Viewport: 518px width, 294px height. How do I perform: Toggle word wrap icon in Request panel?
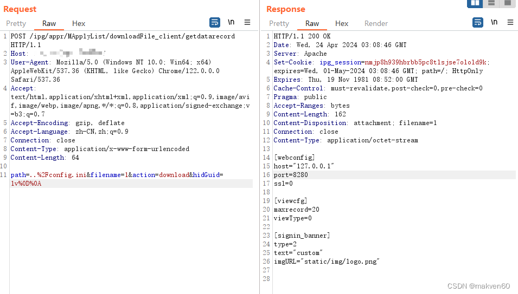tap(215, 22)
